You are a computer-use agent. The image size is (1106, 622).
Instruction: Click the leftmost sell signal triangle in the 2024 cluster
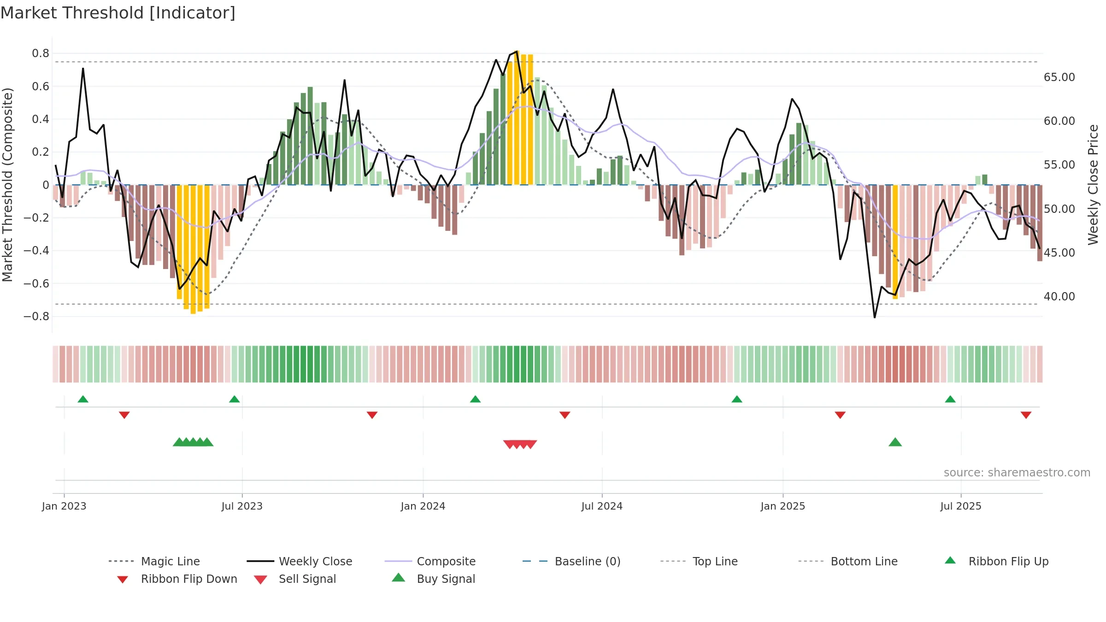(509, 445)
